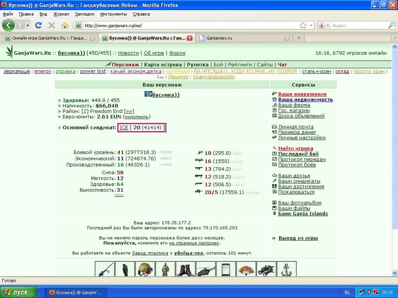Open the Рулетка link
The height and width of the screenshot is (298, 398).
(198, 64)
